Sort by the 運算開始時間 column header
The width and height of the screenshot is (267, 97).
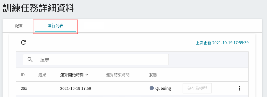pyautogui.click(x=72, y=75)
